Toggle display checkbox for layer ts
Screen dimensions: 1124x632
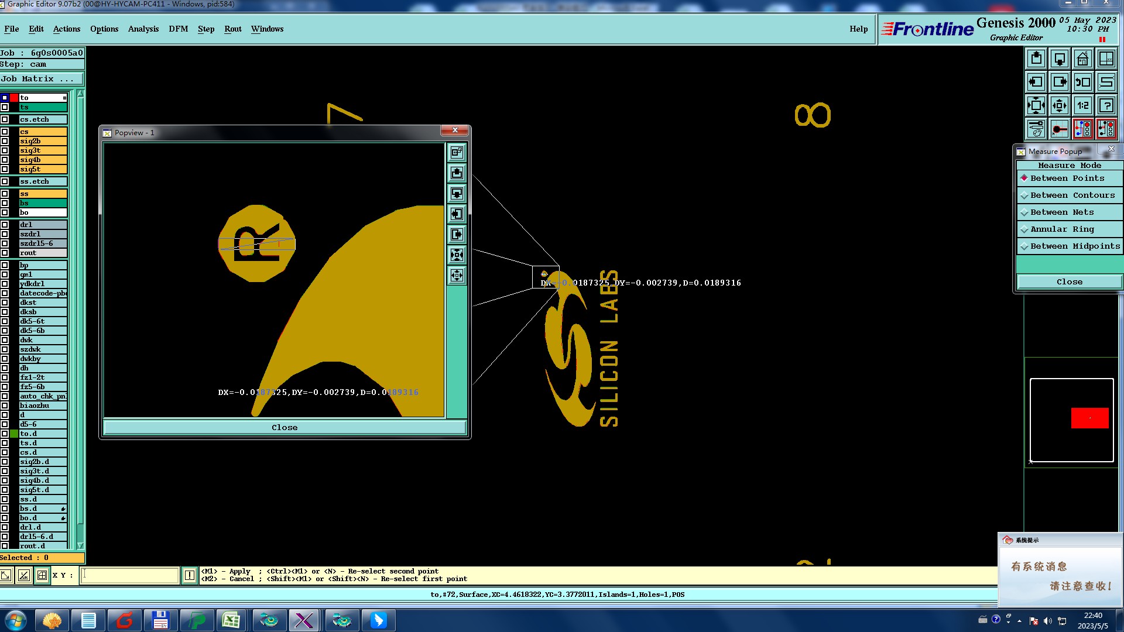click(x=5, y=107)
